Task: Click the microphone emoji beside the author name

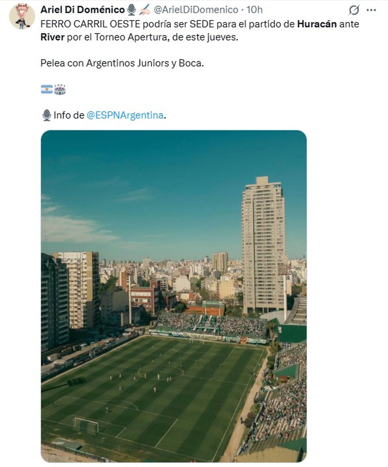Action: click(131, 10)
